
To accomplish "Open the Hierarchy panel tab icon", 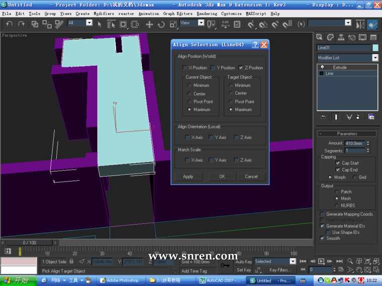I will click(341, 37).
